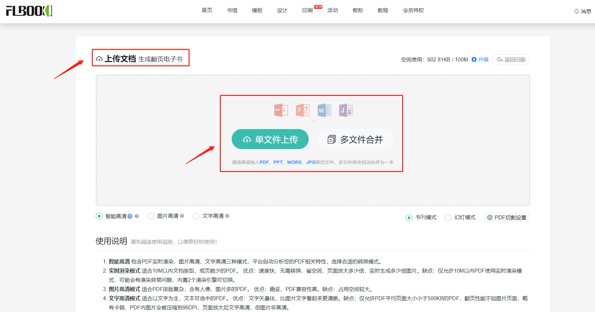Screen dimensions: 595x312
Task: Open the PDF切割设置 settings button
Action: tap(507, 217)
